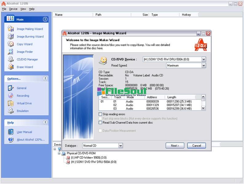This screenshot has width=244, height=184.
Task: Open the Image Finder icon
Action: point(11,52)
